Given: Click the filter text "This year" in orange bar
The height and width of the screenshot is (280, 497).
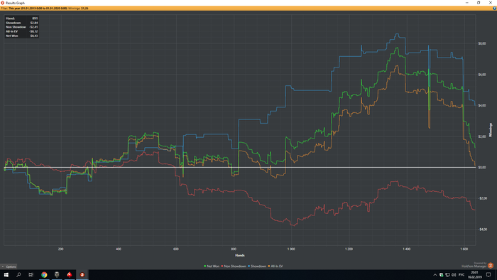Looking at the screenshot, I should click(x=14, y=9).
